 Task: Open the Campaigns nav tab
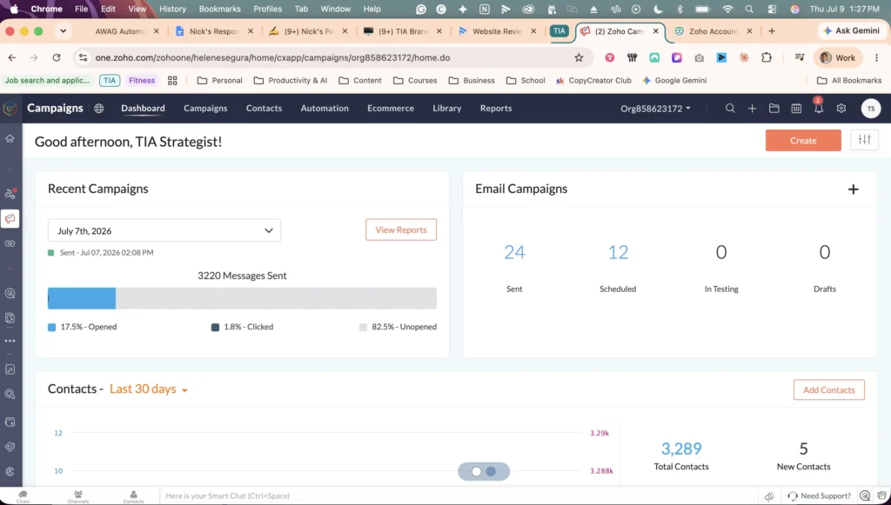pos(205,109)
